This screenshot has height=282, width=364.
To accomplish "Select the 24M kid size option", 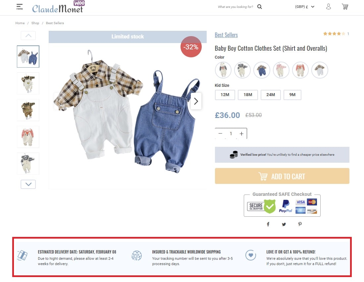I will (x=271, y=95).
